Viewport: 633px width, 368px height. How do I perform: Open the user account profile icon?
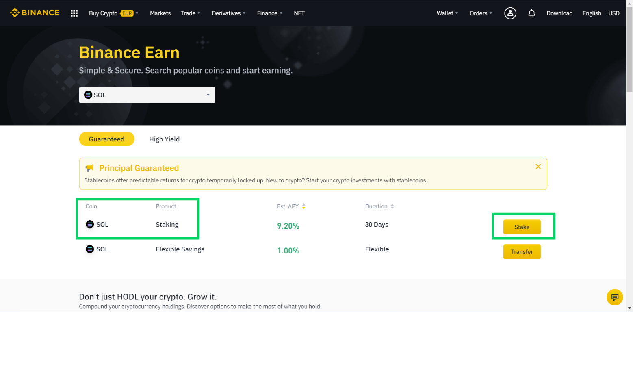point(510,13)
